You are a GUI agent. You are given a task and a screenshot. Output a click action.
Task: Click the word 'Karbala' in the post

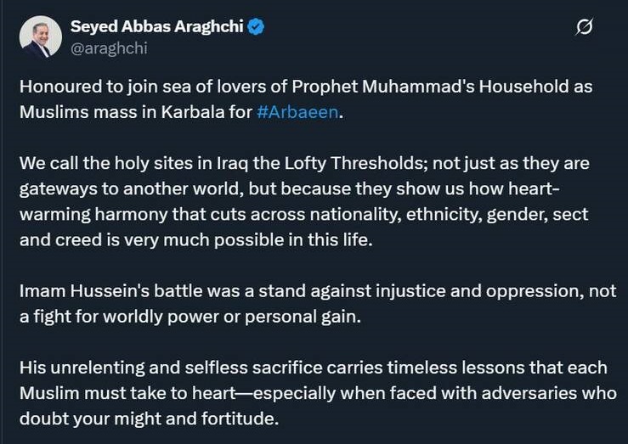(x=193, y=111)
